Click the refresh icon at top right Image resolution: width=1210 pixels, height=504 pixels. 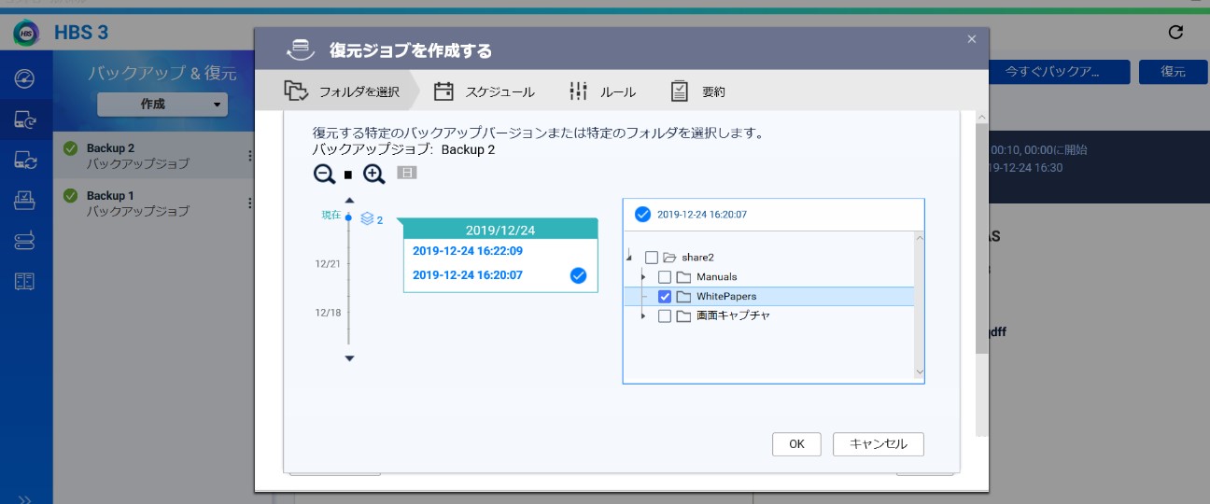[x=1175, y=33]
